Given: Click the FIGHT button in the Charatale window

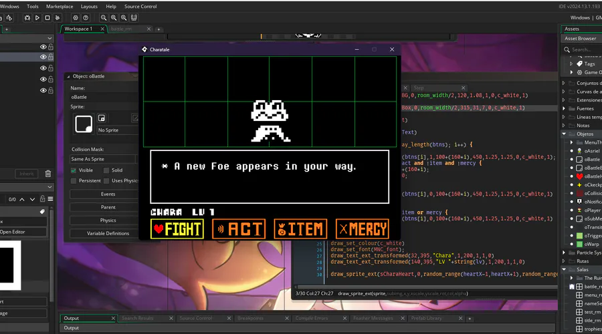Looking at the screenshot, I should [x=177, y=229].
